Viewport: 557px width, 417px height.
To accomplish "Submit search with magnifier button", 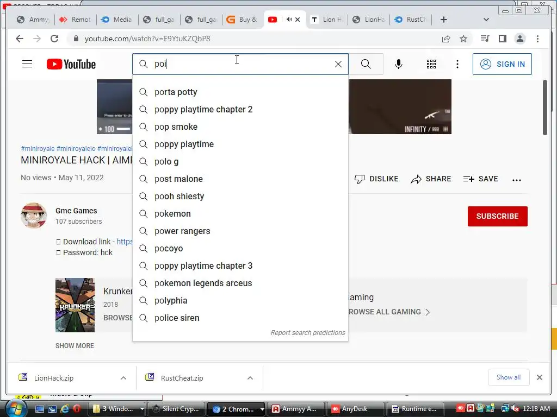I will pyautogui.click(x=366, y=64).
